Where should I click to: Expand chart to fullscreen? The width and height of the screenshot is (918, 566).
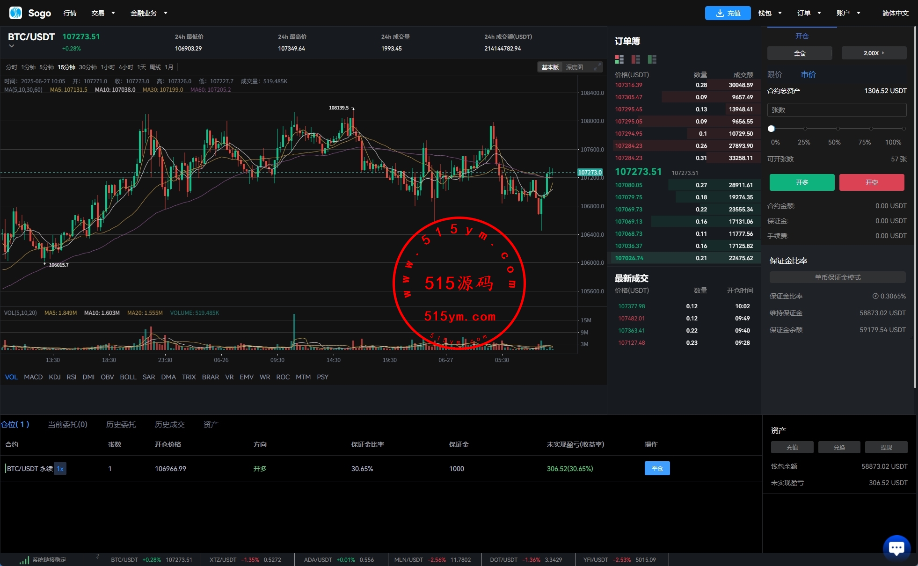597,67
